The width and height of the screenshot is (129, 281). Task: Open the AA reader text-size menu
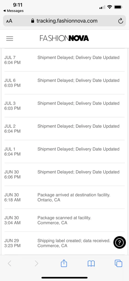pos(9,21)
